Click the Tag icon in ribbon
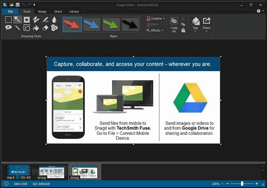 click(x=196, y=21)
